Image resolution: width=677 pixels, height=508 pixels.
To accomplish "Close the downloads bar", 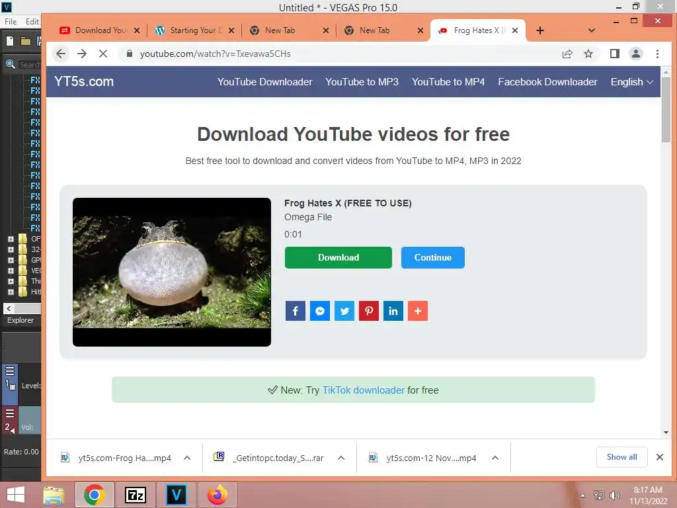I will pyautogui.click(x=659, y=457).
